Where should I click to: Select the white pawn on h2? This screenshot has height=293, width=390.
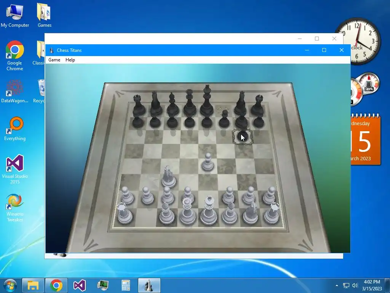tap(269, 196)
